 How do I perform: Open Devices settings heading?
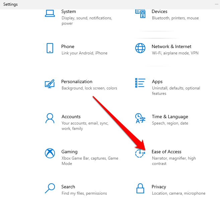159,11
